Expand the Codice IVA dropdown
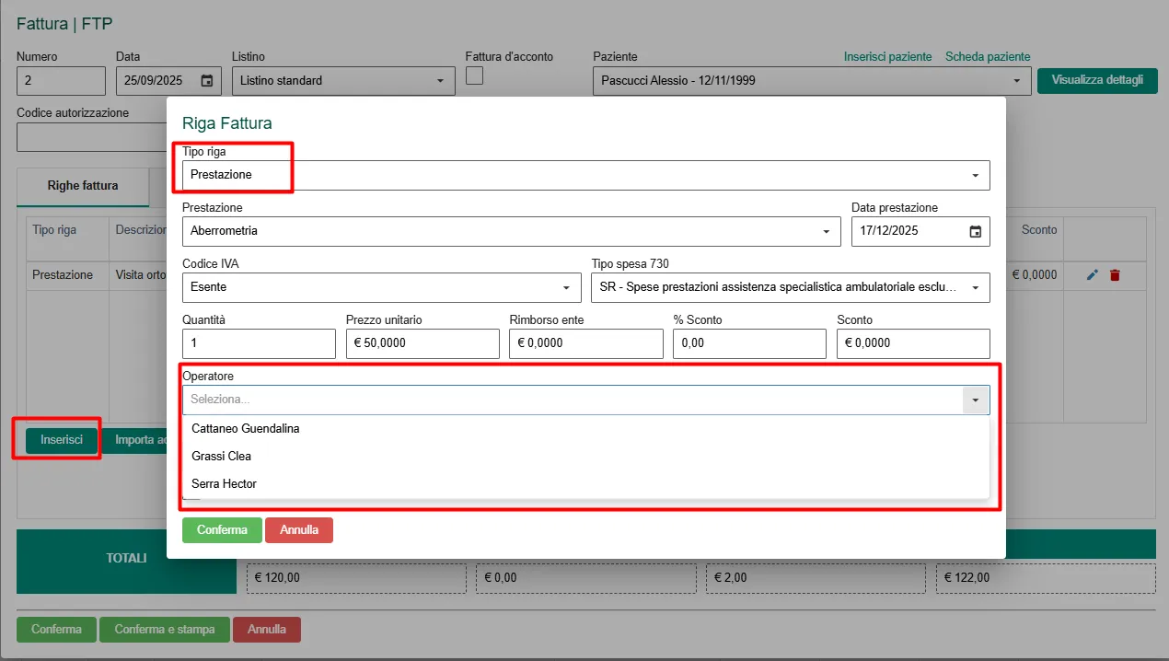The image size is (1169, 661). (566, 287)
